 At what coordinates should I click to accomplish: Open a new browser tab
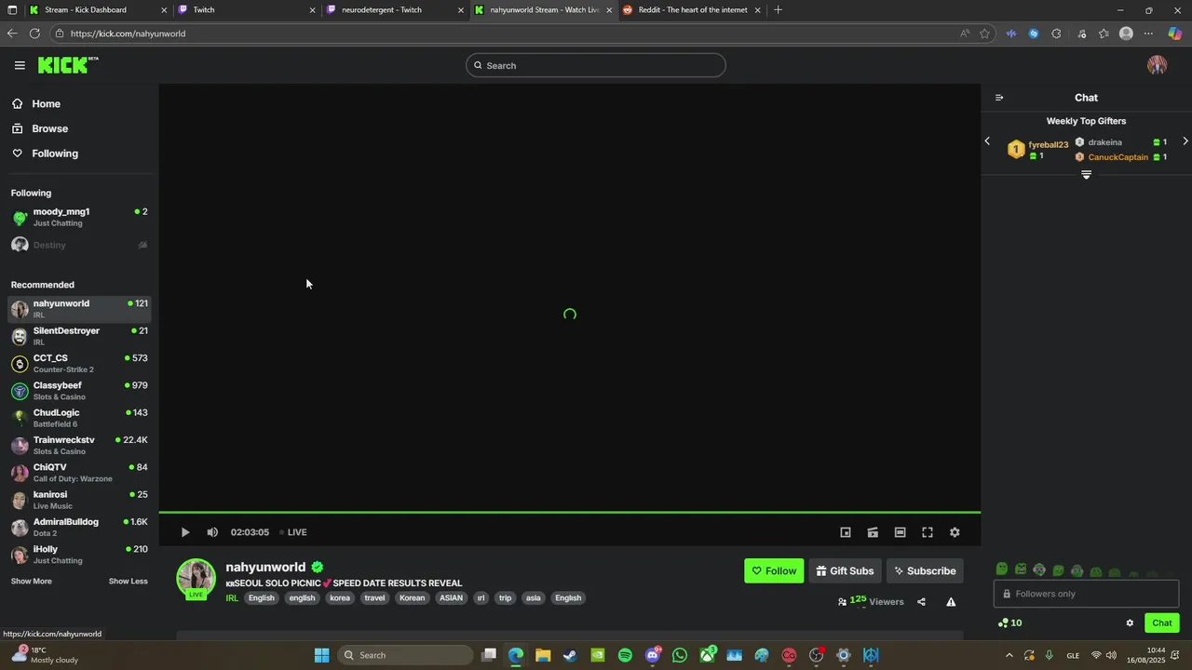(x=778, y=10)
